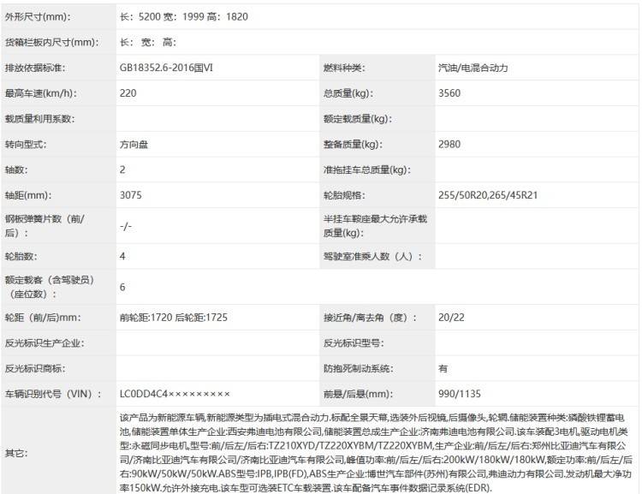
Task: Click the 车辆识别代号(VIN) label
Action: pyautogui.click(x=53, y=394)
